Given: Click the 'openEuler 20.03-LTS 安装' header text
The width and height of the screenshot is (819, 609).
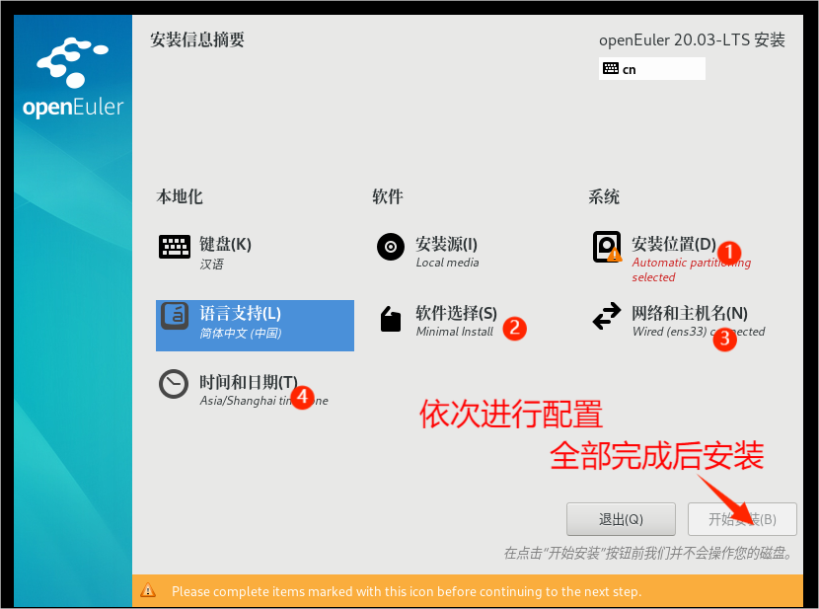Looking at the screenshot, I should [x=692, y=40].
